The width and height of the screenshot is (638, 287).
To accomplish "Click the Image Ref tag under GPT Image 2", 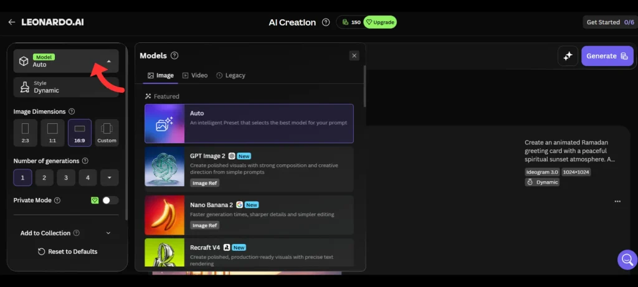I will (x=204, y=183).
